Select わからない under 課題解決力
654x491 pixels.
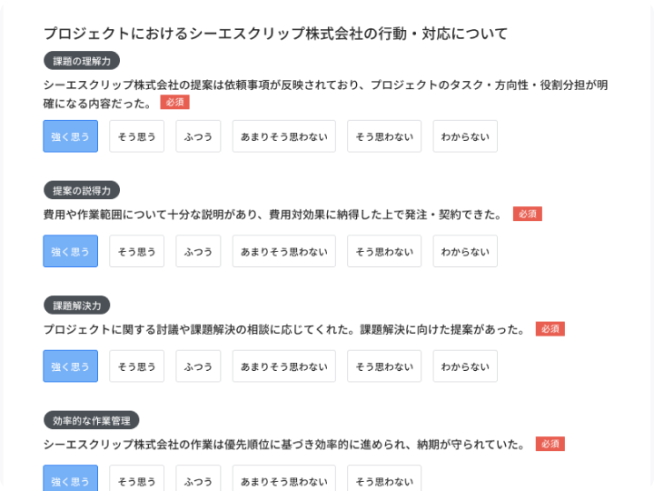click(x=465, y=366)
